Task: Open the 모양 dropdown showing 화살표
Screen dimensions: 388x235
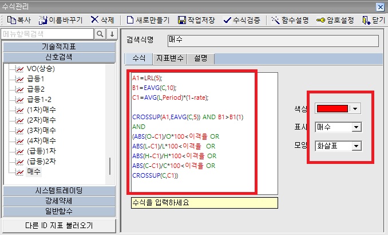Action: (x=338, y=146)
